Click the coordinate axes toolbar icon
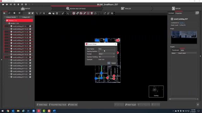 coord(104,13)
